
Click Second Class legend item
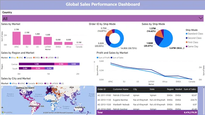click(x=193, y=38)
